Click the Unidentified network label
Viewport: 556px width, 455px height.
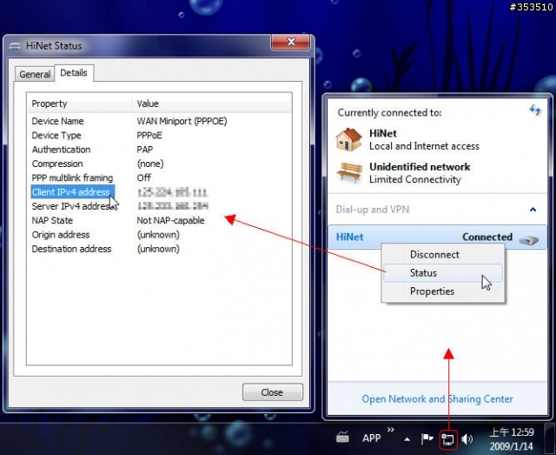[420, 166]
